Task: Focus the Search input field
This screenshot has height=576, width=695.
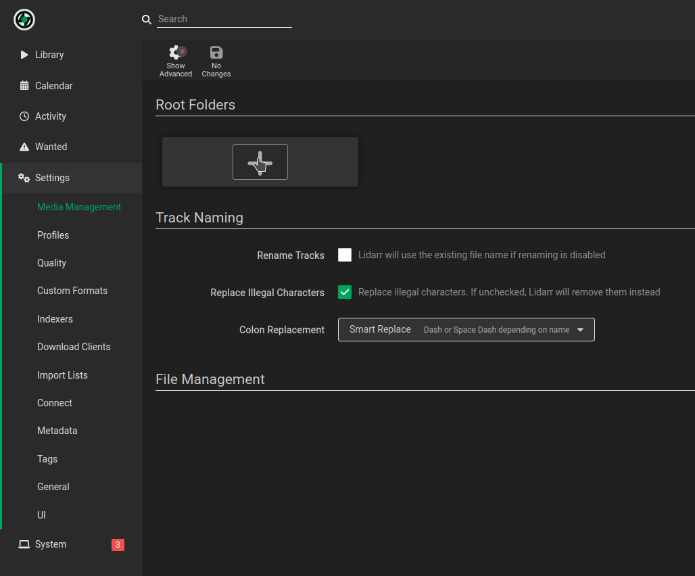Action: 224,19
